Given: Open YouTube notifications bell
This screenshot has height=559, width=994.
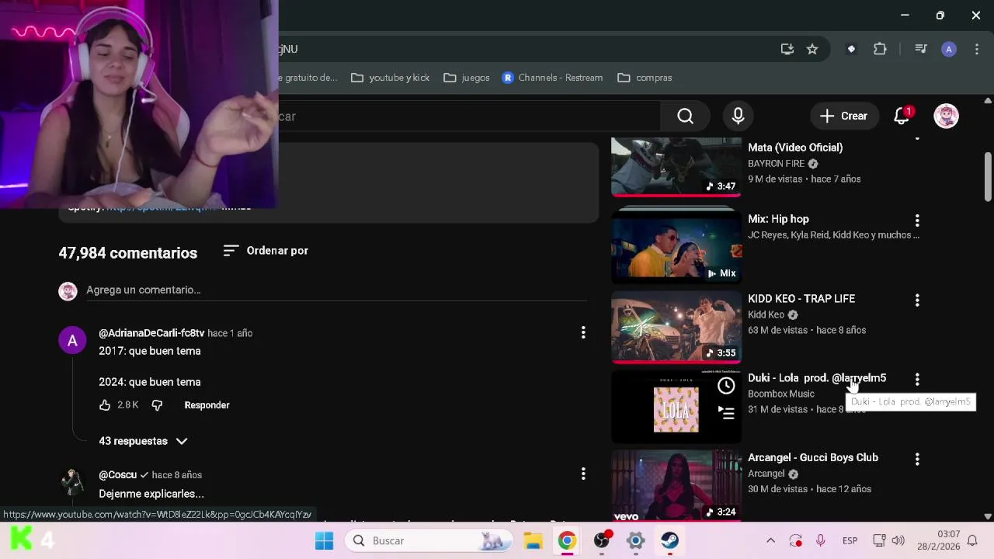Looking at the screenshot, I should [902, 116].
